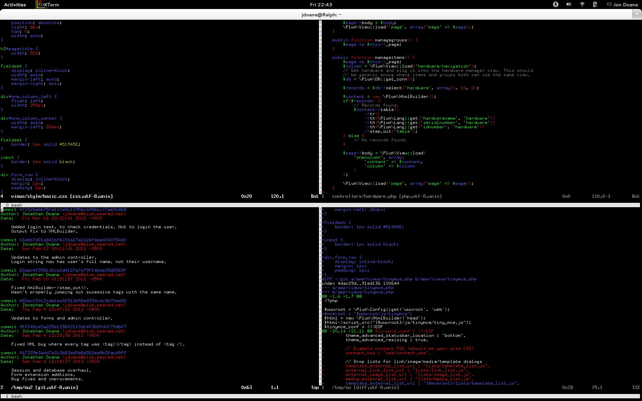
Task: Click the 'div#one_column_center {' selector line
Action: 31,118
